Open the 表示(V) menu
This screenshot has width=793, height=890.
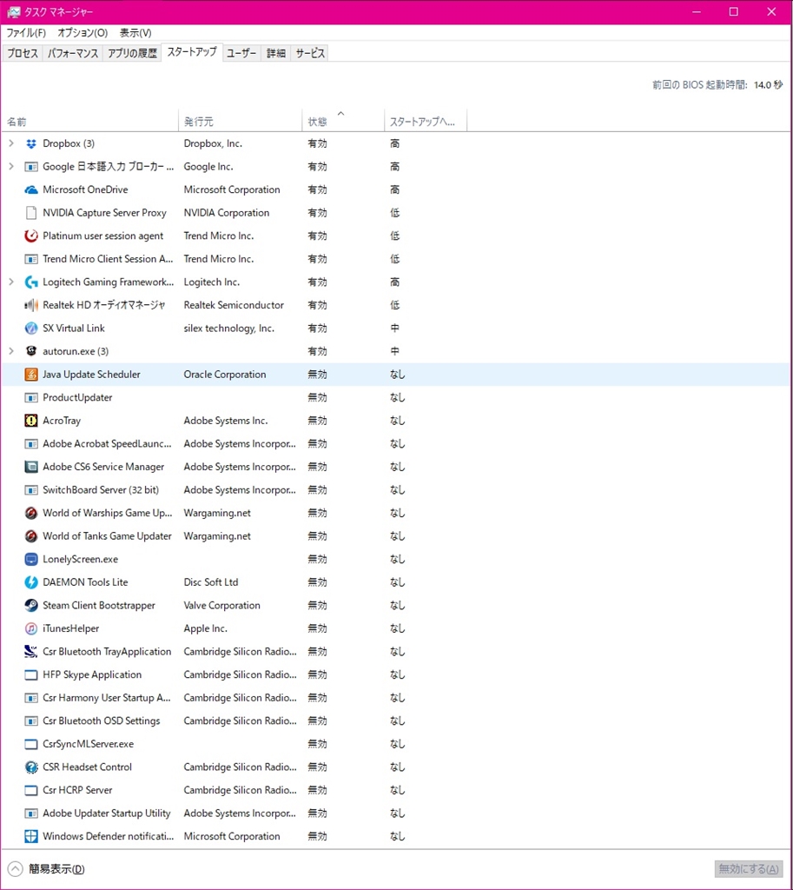pos(135,33)
